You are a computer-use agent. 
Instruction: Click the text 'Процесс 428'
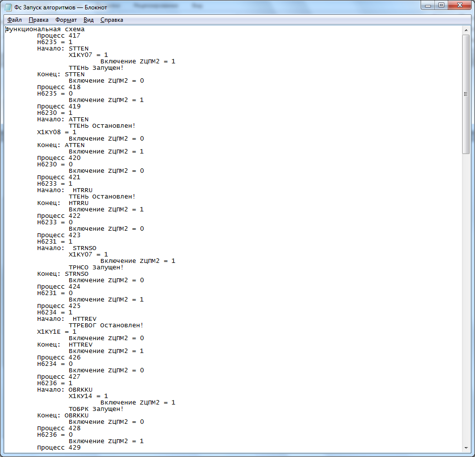59,428
